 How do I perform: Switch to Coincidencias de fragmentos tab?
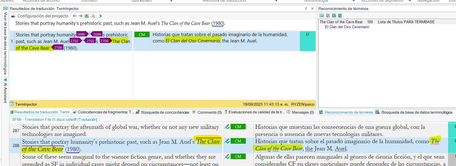tap(103, 112)
